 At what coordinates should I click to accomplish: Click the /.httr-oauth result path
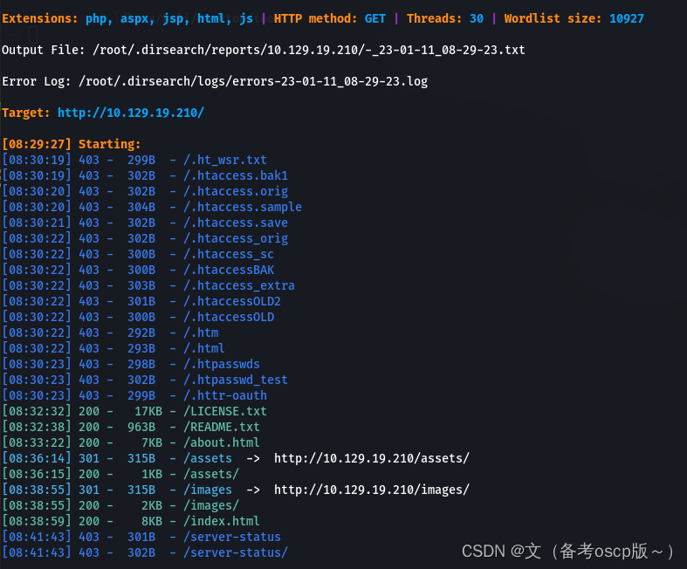coord(224,395)
